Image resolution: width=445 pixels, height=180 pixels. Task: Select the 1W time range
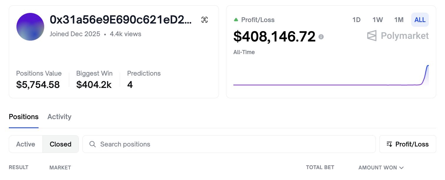[378, 20]
